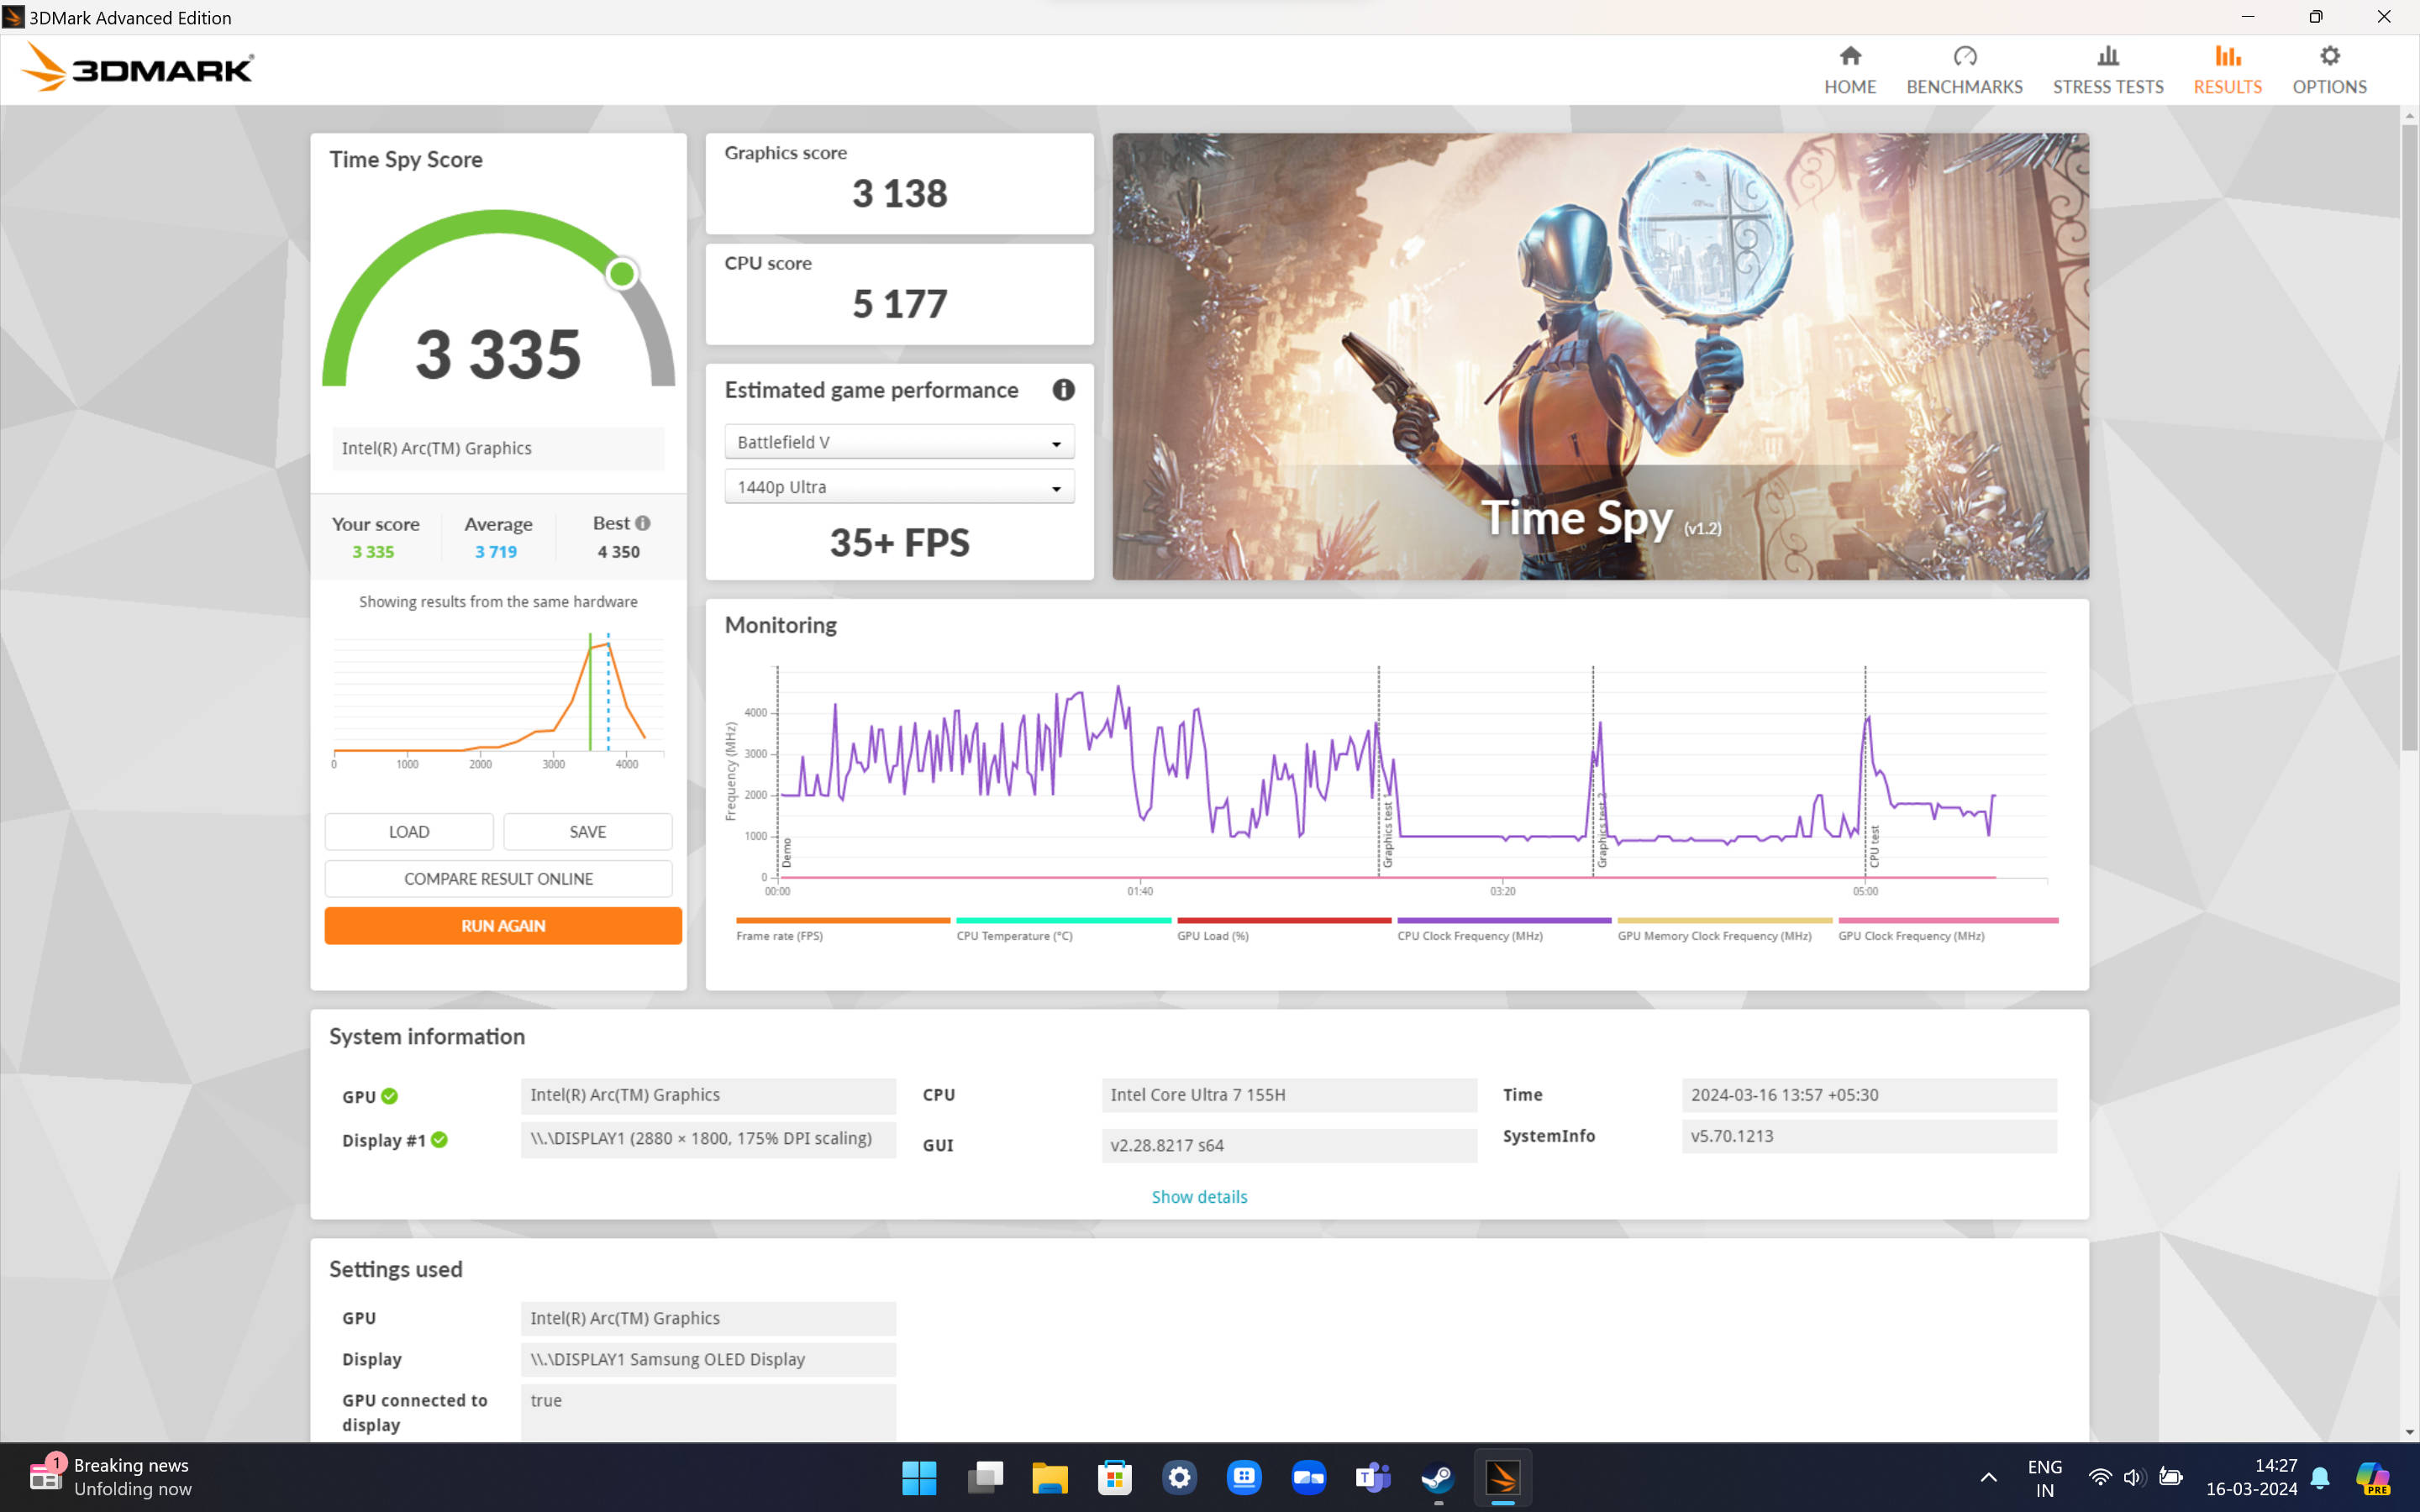Click the CPU test marker in monitoring chart

pos(1874,846)
